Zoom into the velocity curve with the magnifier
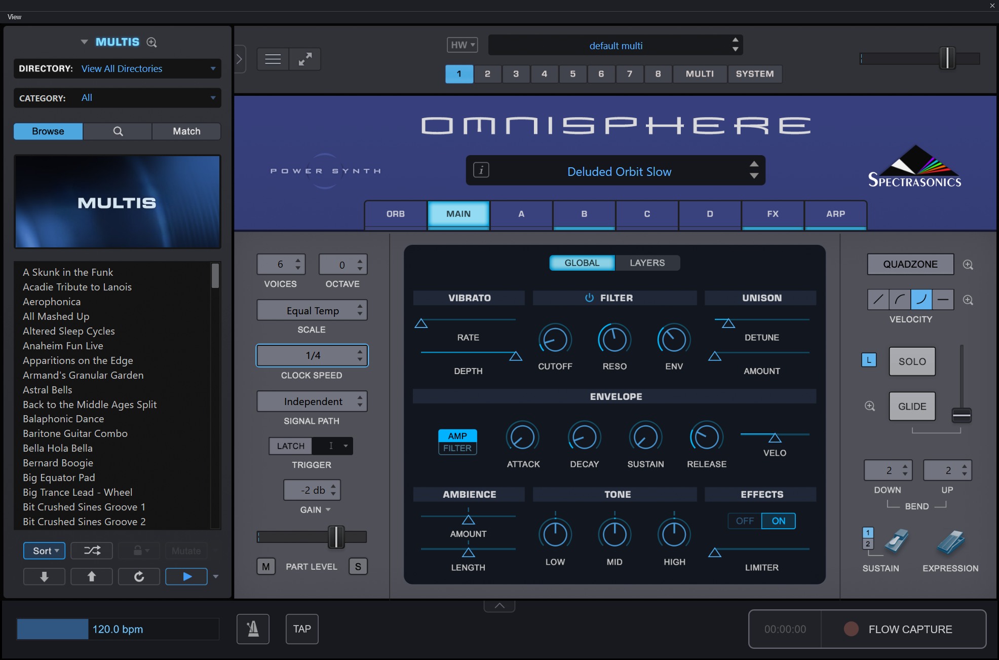This screenshot has height=660, width=999. (x=968, y=300)
